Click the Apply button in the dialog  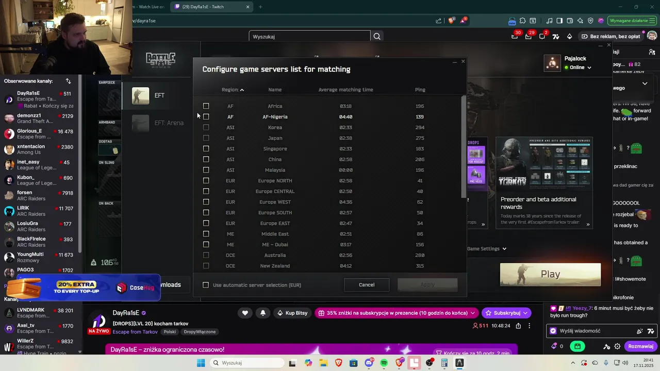pyautogui.click(x=427, y=284)
